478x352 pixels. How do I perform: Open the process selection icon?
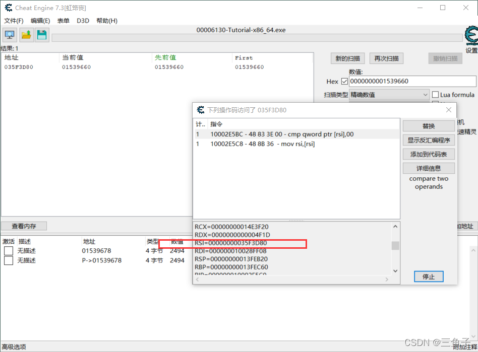pyautogui.click(x=10, y=35)
